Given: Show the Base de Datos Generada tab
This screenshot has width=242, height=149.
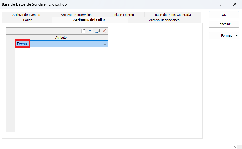Looking at the screenshot, I should [x=173, y=15].
